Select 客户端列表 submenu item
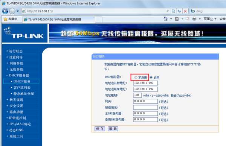 [x=22, y=88]
